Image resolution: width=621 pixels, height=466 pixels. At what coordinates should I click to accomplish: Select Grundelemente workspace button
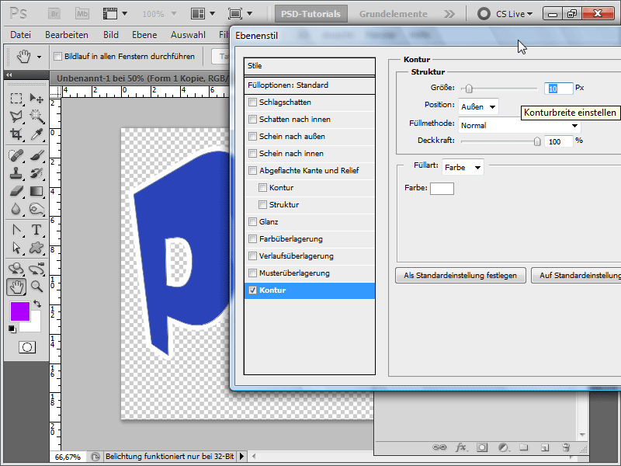click(x=394, y=14)
